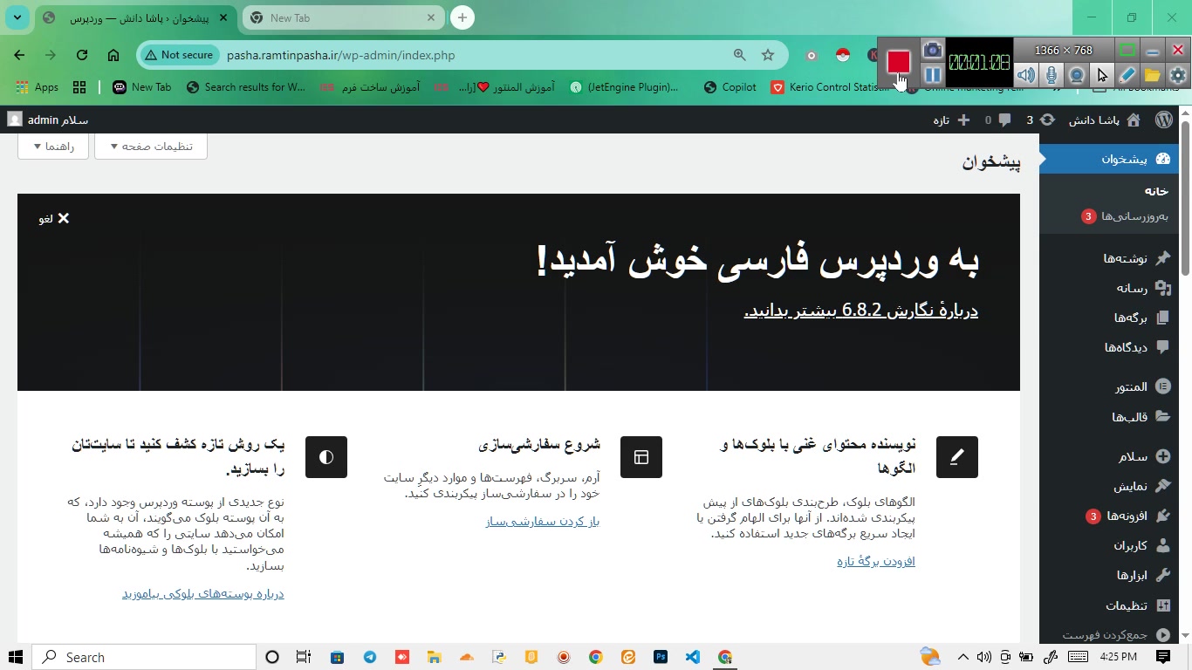
Task: Click the Not secure site info chip
Action: (x=179, y=55)
